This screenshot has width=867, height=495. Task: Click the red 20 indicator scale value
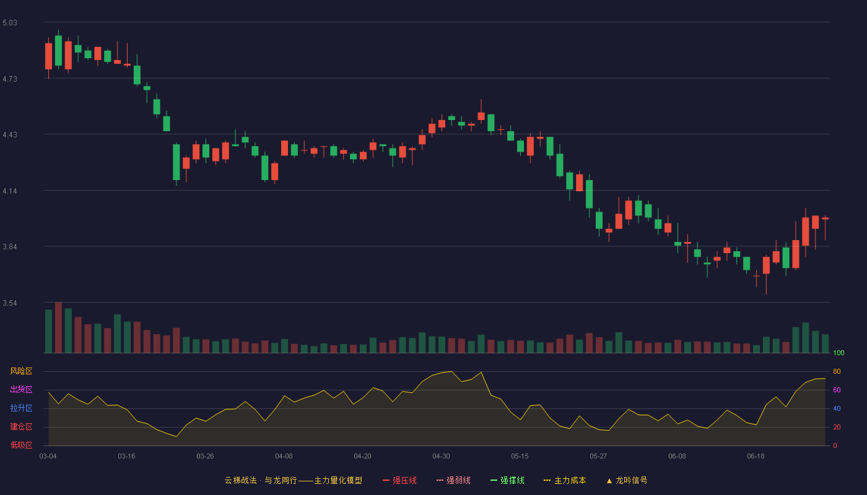point(837,427)
